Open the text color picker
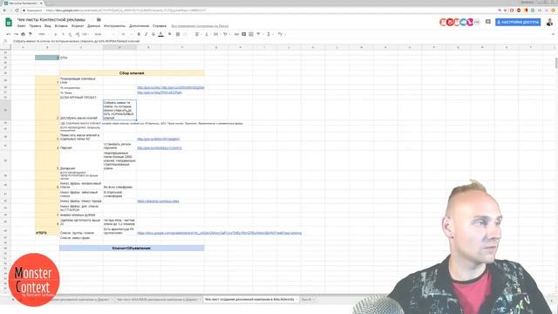The width and height of the screenshot is (558, 314). tap(160, 34)
